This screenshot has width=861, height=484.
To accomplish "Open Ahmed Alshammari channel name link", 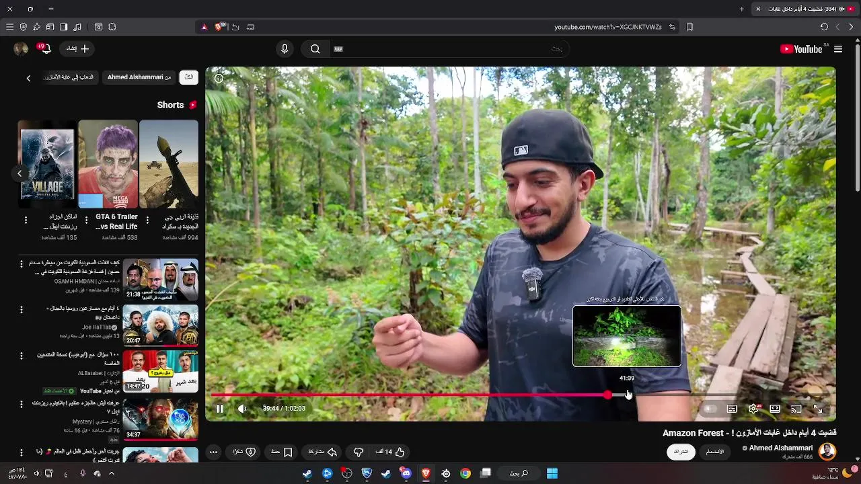I will tap(780, 448).
